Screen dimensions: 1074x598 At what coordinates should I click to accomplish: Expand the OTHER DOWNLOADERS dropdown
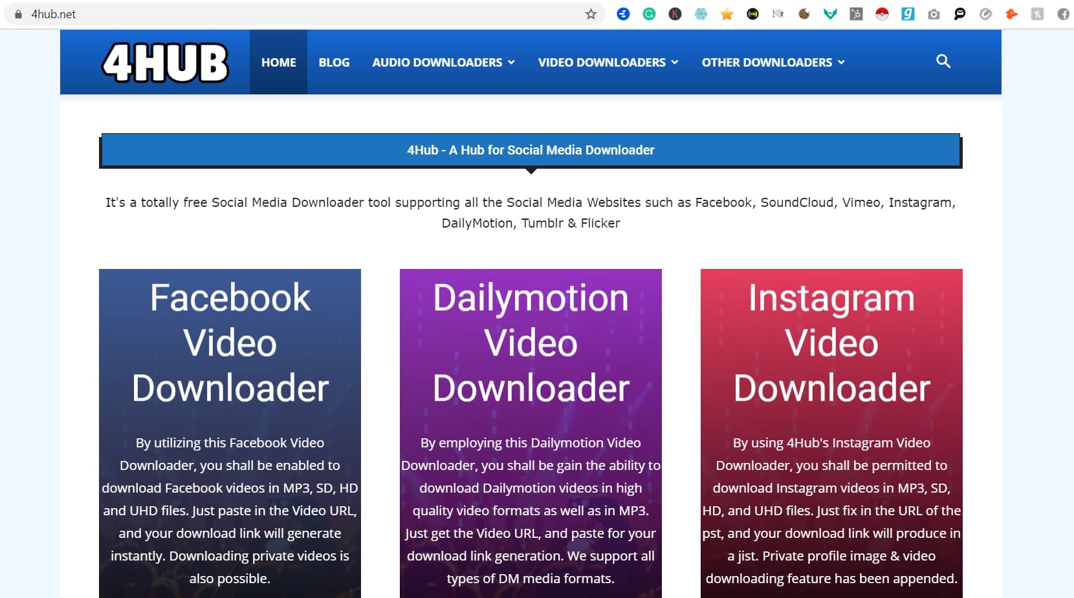pos(773,62)
